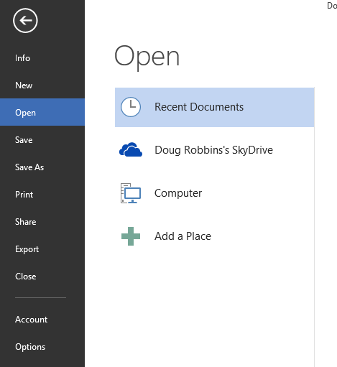Click the SkyDrive cloud icon
The width and height of the screenshot is (337, 367).
click(x=131, y=149)
